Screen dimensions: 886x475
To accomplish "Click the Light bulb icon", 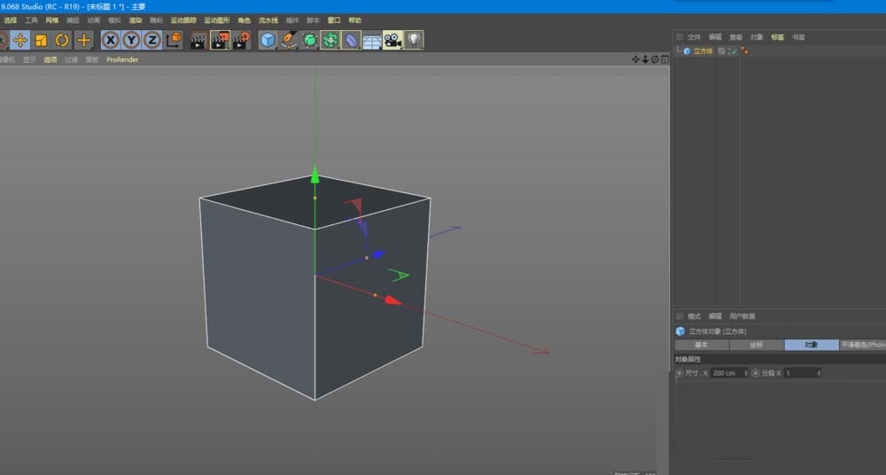I will pos(414,40).
